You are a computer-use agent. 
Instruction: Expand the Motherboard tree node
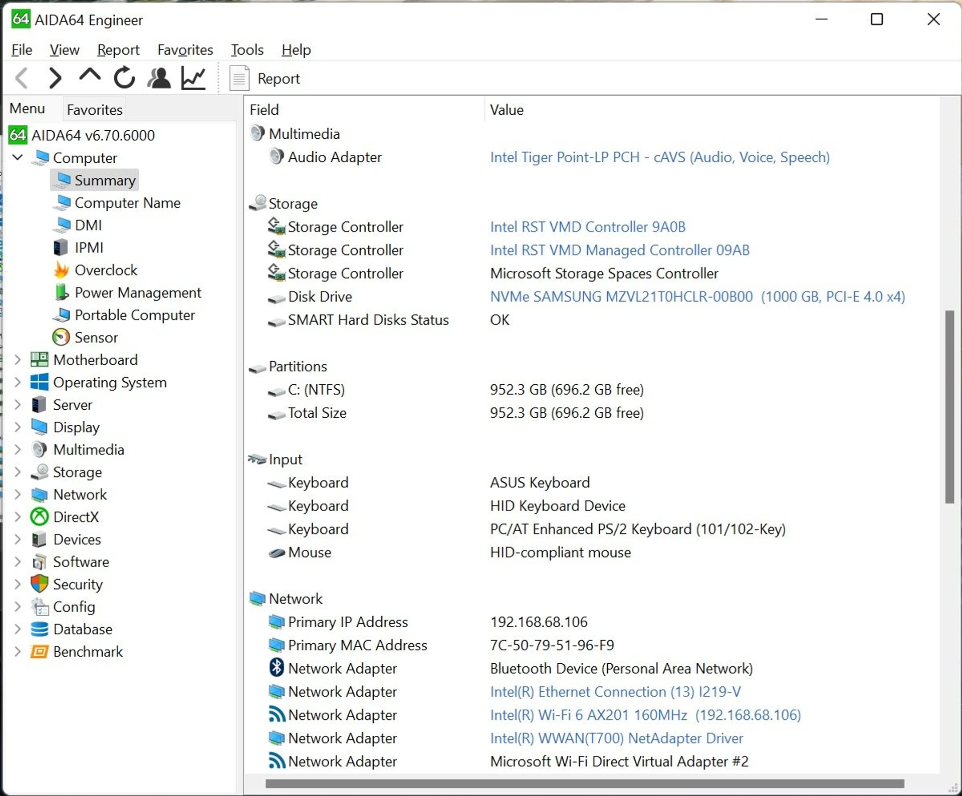click(x=18, y=360)
